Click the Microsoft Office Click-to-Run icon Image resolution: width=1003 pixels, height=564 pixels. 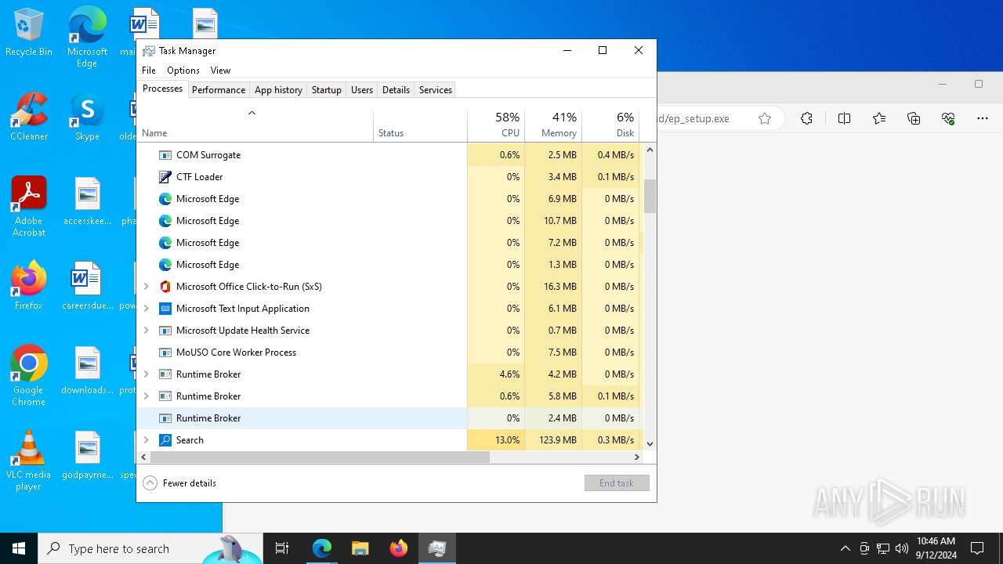coord(165,287)
